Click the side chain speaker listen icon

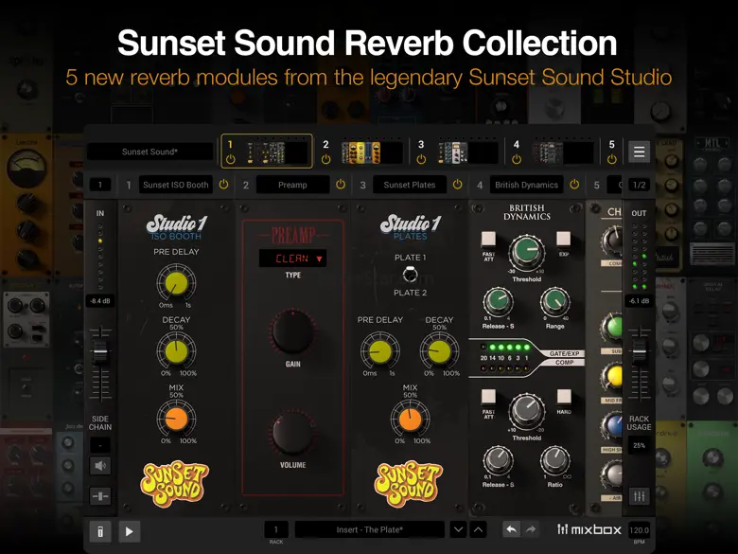coord(100,466)
